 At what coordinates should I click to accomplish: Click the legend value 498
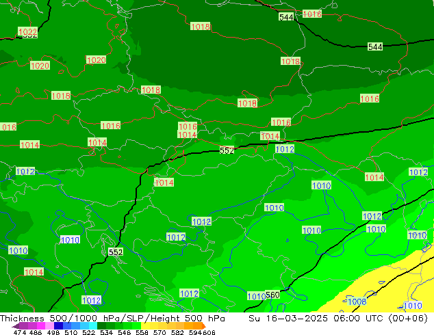pyautogui.click(x=53, y=332)
